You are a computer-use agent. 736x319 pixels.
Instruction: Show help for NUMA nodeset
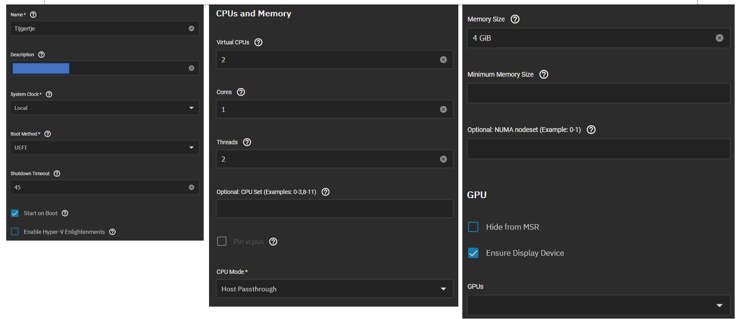pos(591,130)
